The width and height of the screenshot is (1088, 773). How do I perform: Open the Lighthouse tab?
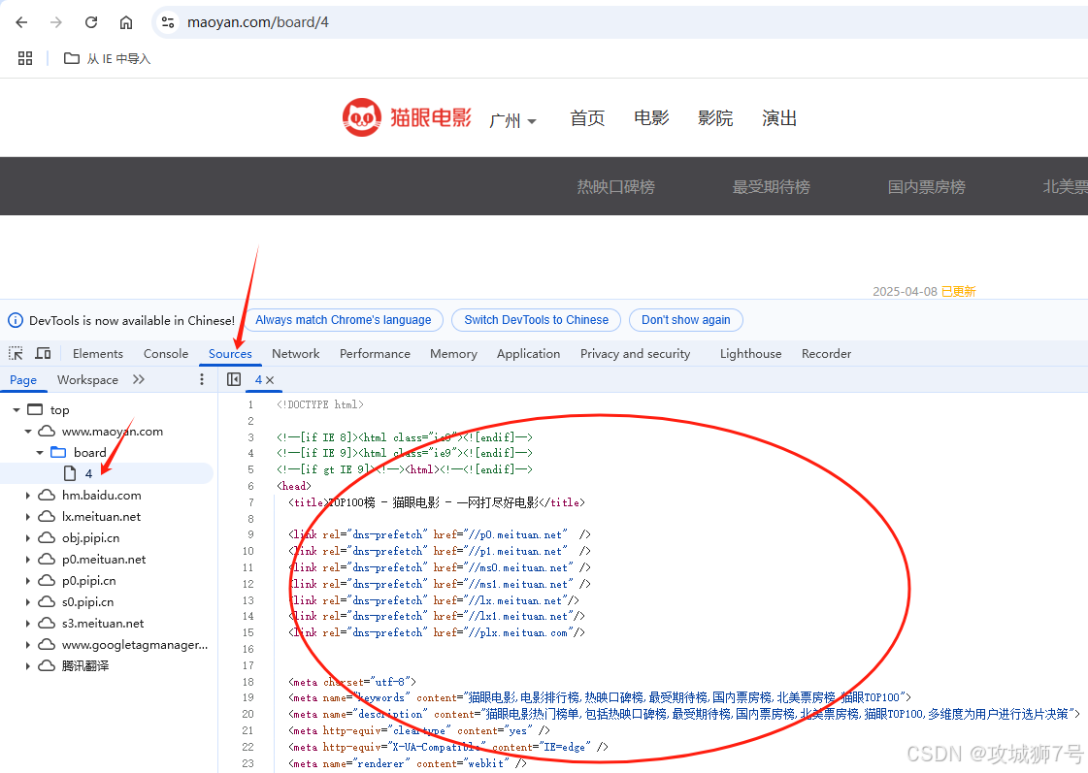(751, 354)
